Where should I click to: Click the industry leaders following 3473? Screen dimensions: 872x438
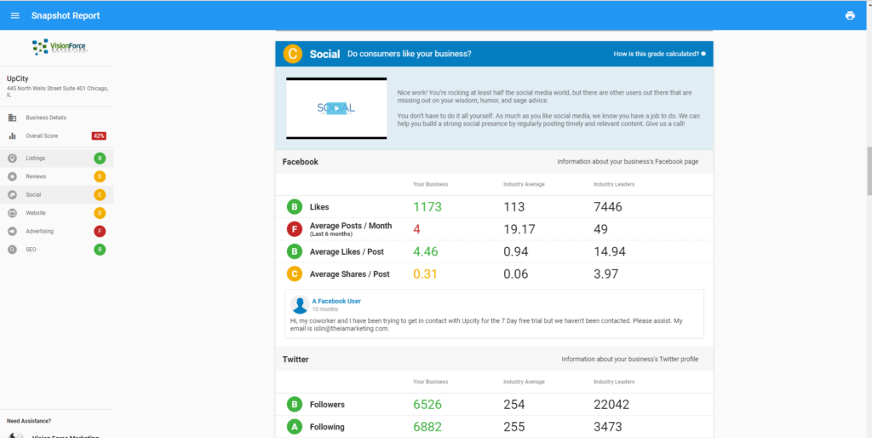[608, 427]
